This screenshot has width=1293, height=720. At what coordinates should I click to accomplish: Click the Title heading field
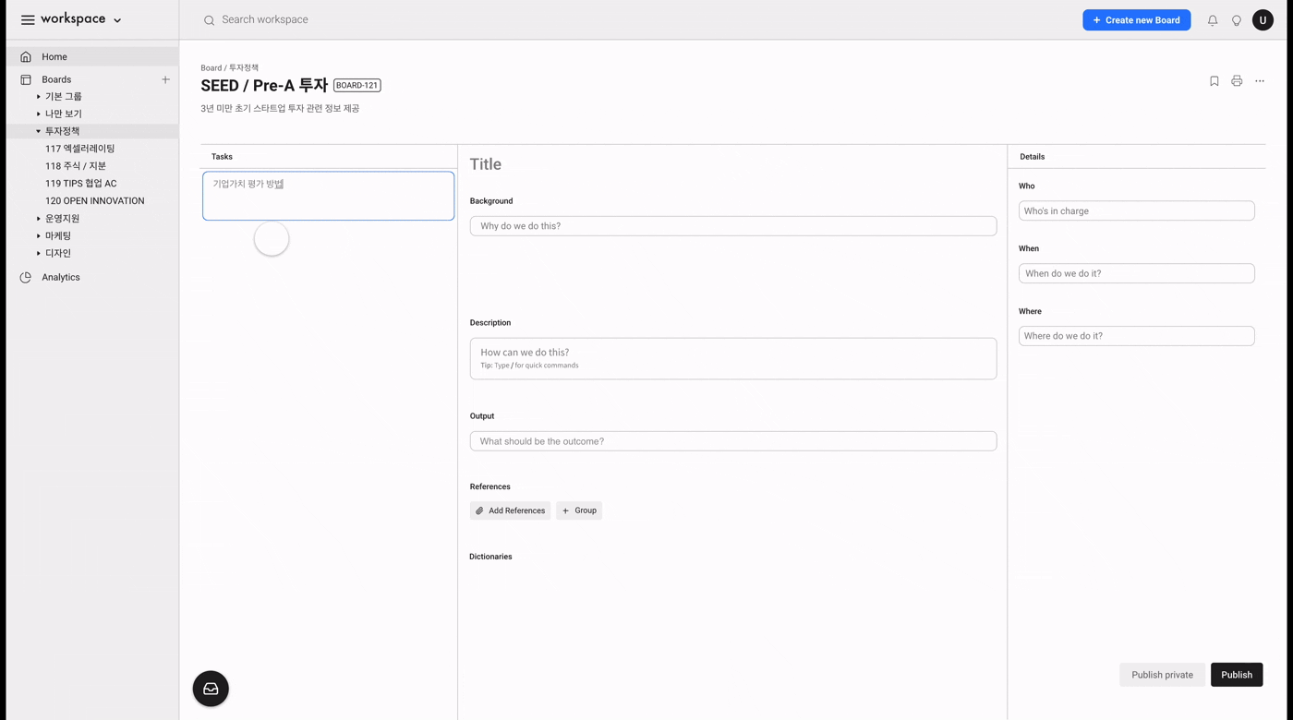pyautogui.click(x=486, y=164)
